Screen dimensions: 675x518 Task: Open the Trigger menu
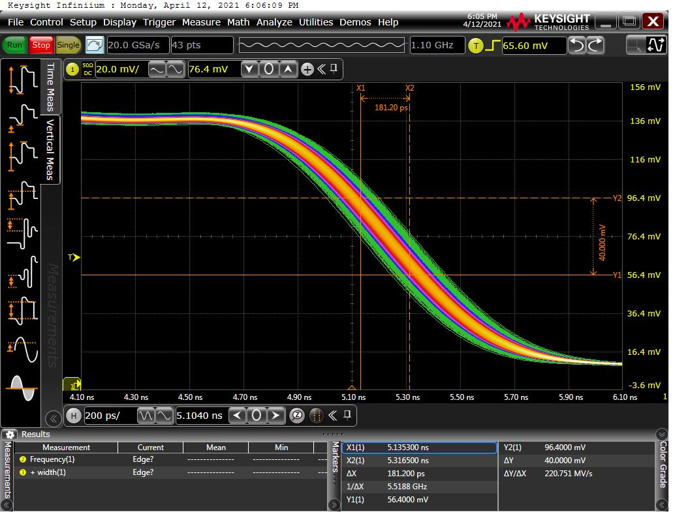[x=159, y=22]
